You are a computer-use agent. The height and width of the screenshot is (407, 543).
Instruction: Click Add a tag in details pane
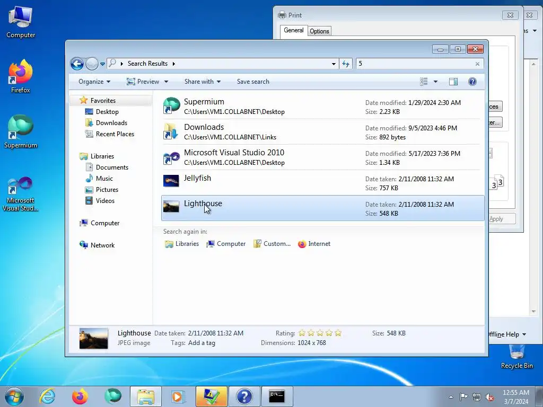[202, 343]
